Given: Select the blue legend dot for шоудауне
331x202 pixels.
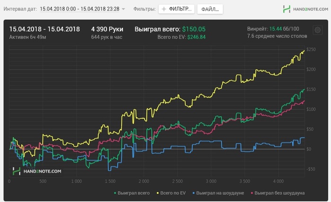Looking at the screenshot, I should pyautogui.click(x=193, y=193).
